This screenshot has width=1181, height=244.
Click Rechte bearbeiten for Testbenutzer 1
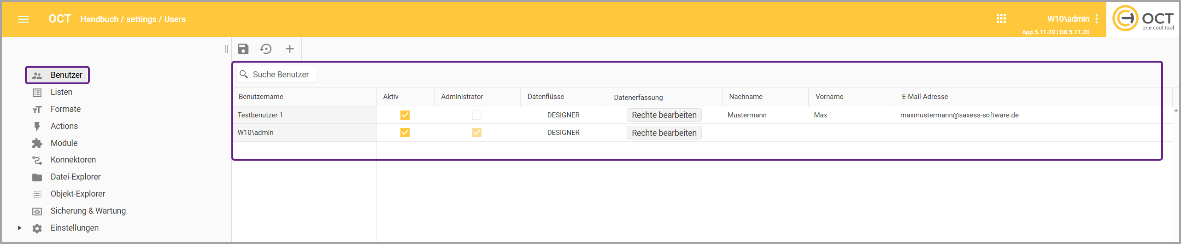coord(664,115)
